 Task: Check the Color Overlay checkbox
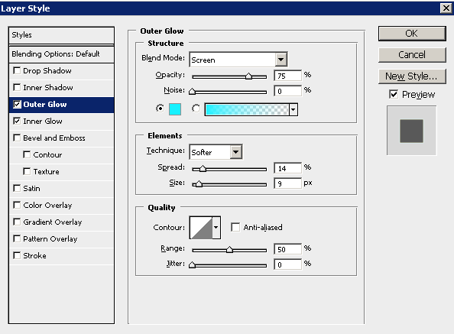(x=17, y=205)
